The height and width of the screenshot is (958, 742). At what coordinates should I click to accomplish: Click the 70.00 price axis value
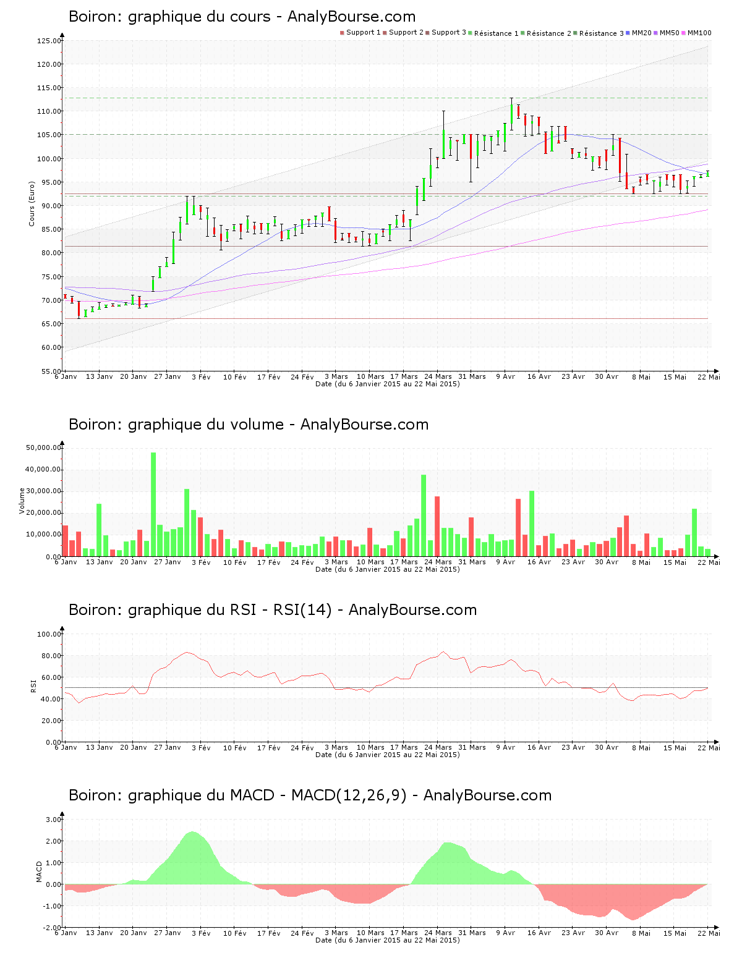click(x=51, y=300)
